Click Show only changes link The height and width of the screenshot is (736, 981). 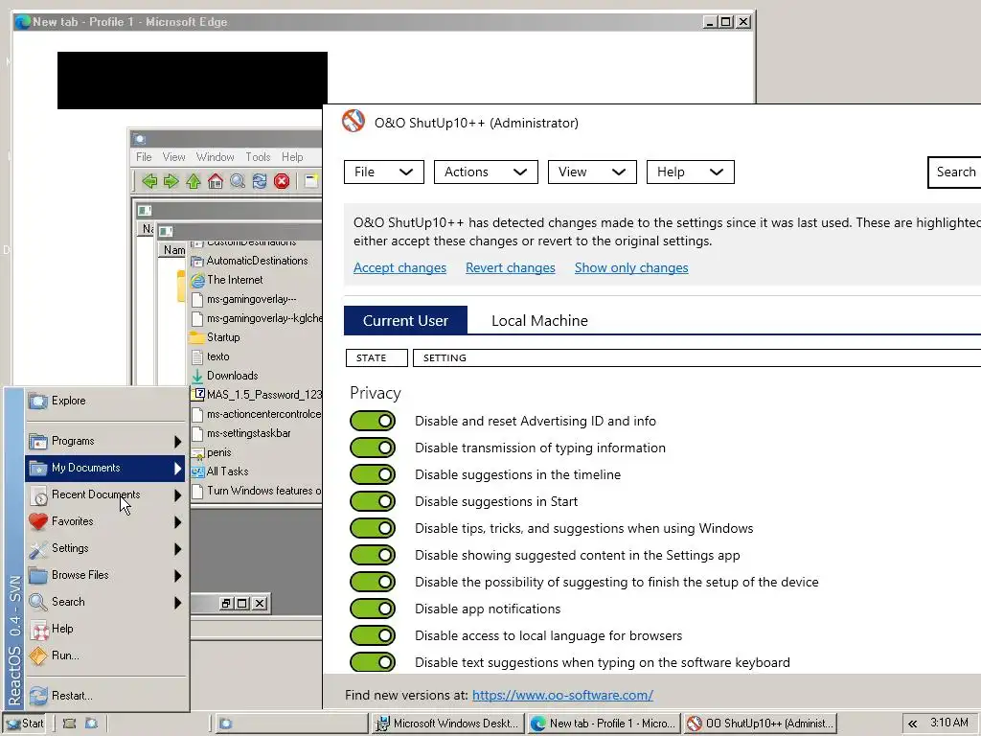(x=631, y=268)
